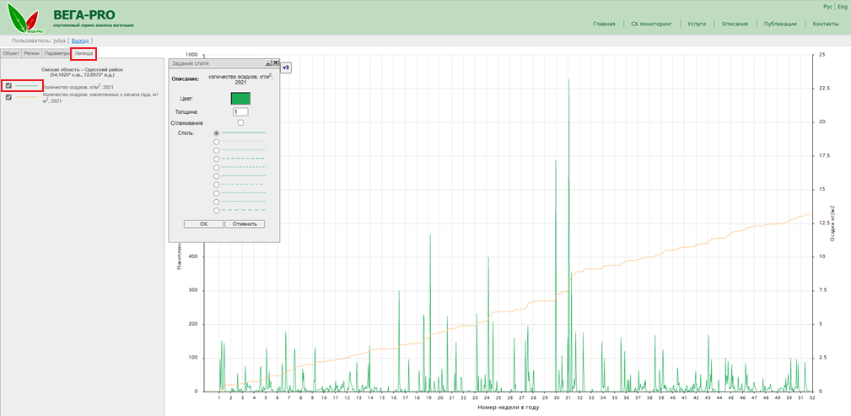Close the Задание стиля dialog
The height and width of the screenshot is (416, 851).
[275, 63]
